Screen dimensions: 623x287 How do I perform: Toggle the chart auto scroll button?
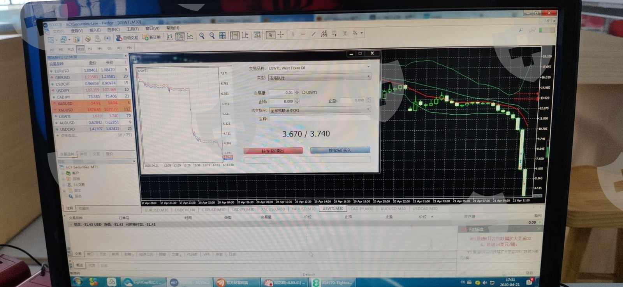(235, 36)
